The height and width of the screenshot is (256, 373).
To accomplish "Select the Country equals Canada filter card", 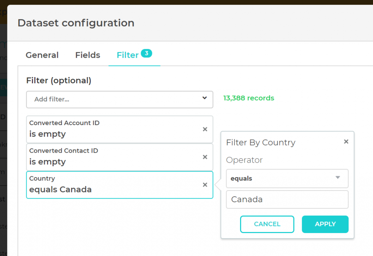I will tap(109, 185).
